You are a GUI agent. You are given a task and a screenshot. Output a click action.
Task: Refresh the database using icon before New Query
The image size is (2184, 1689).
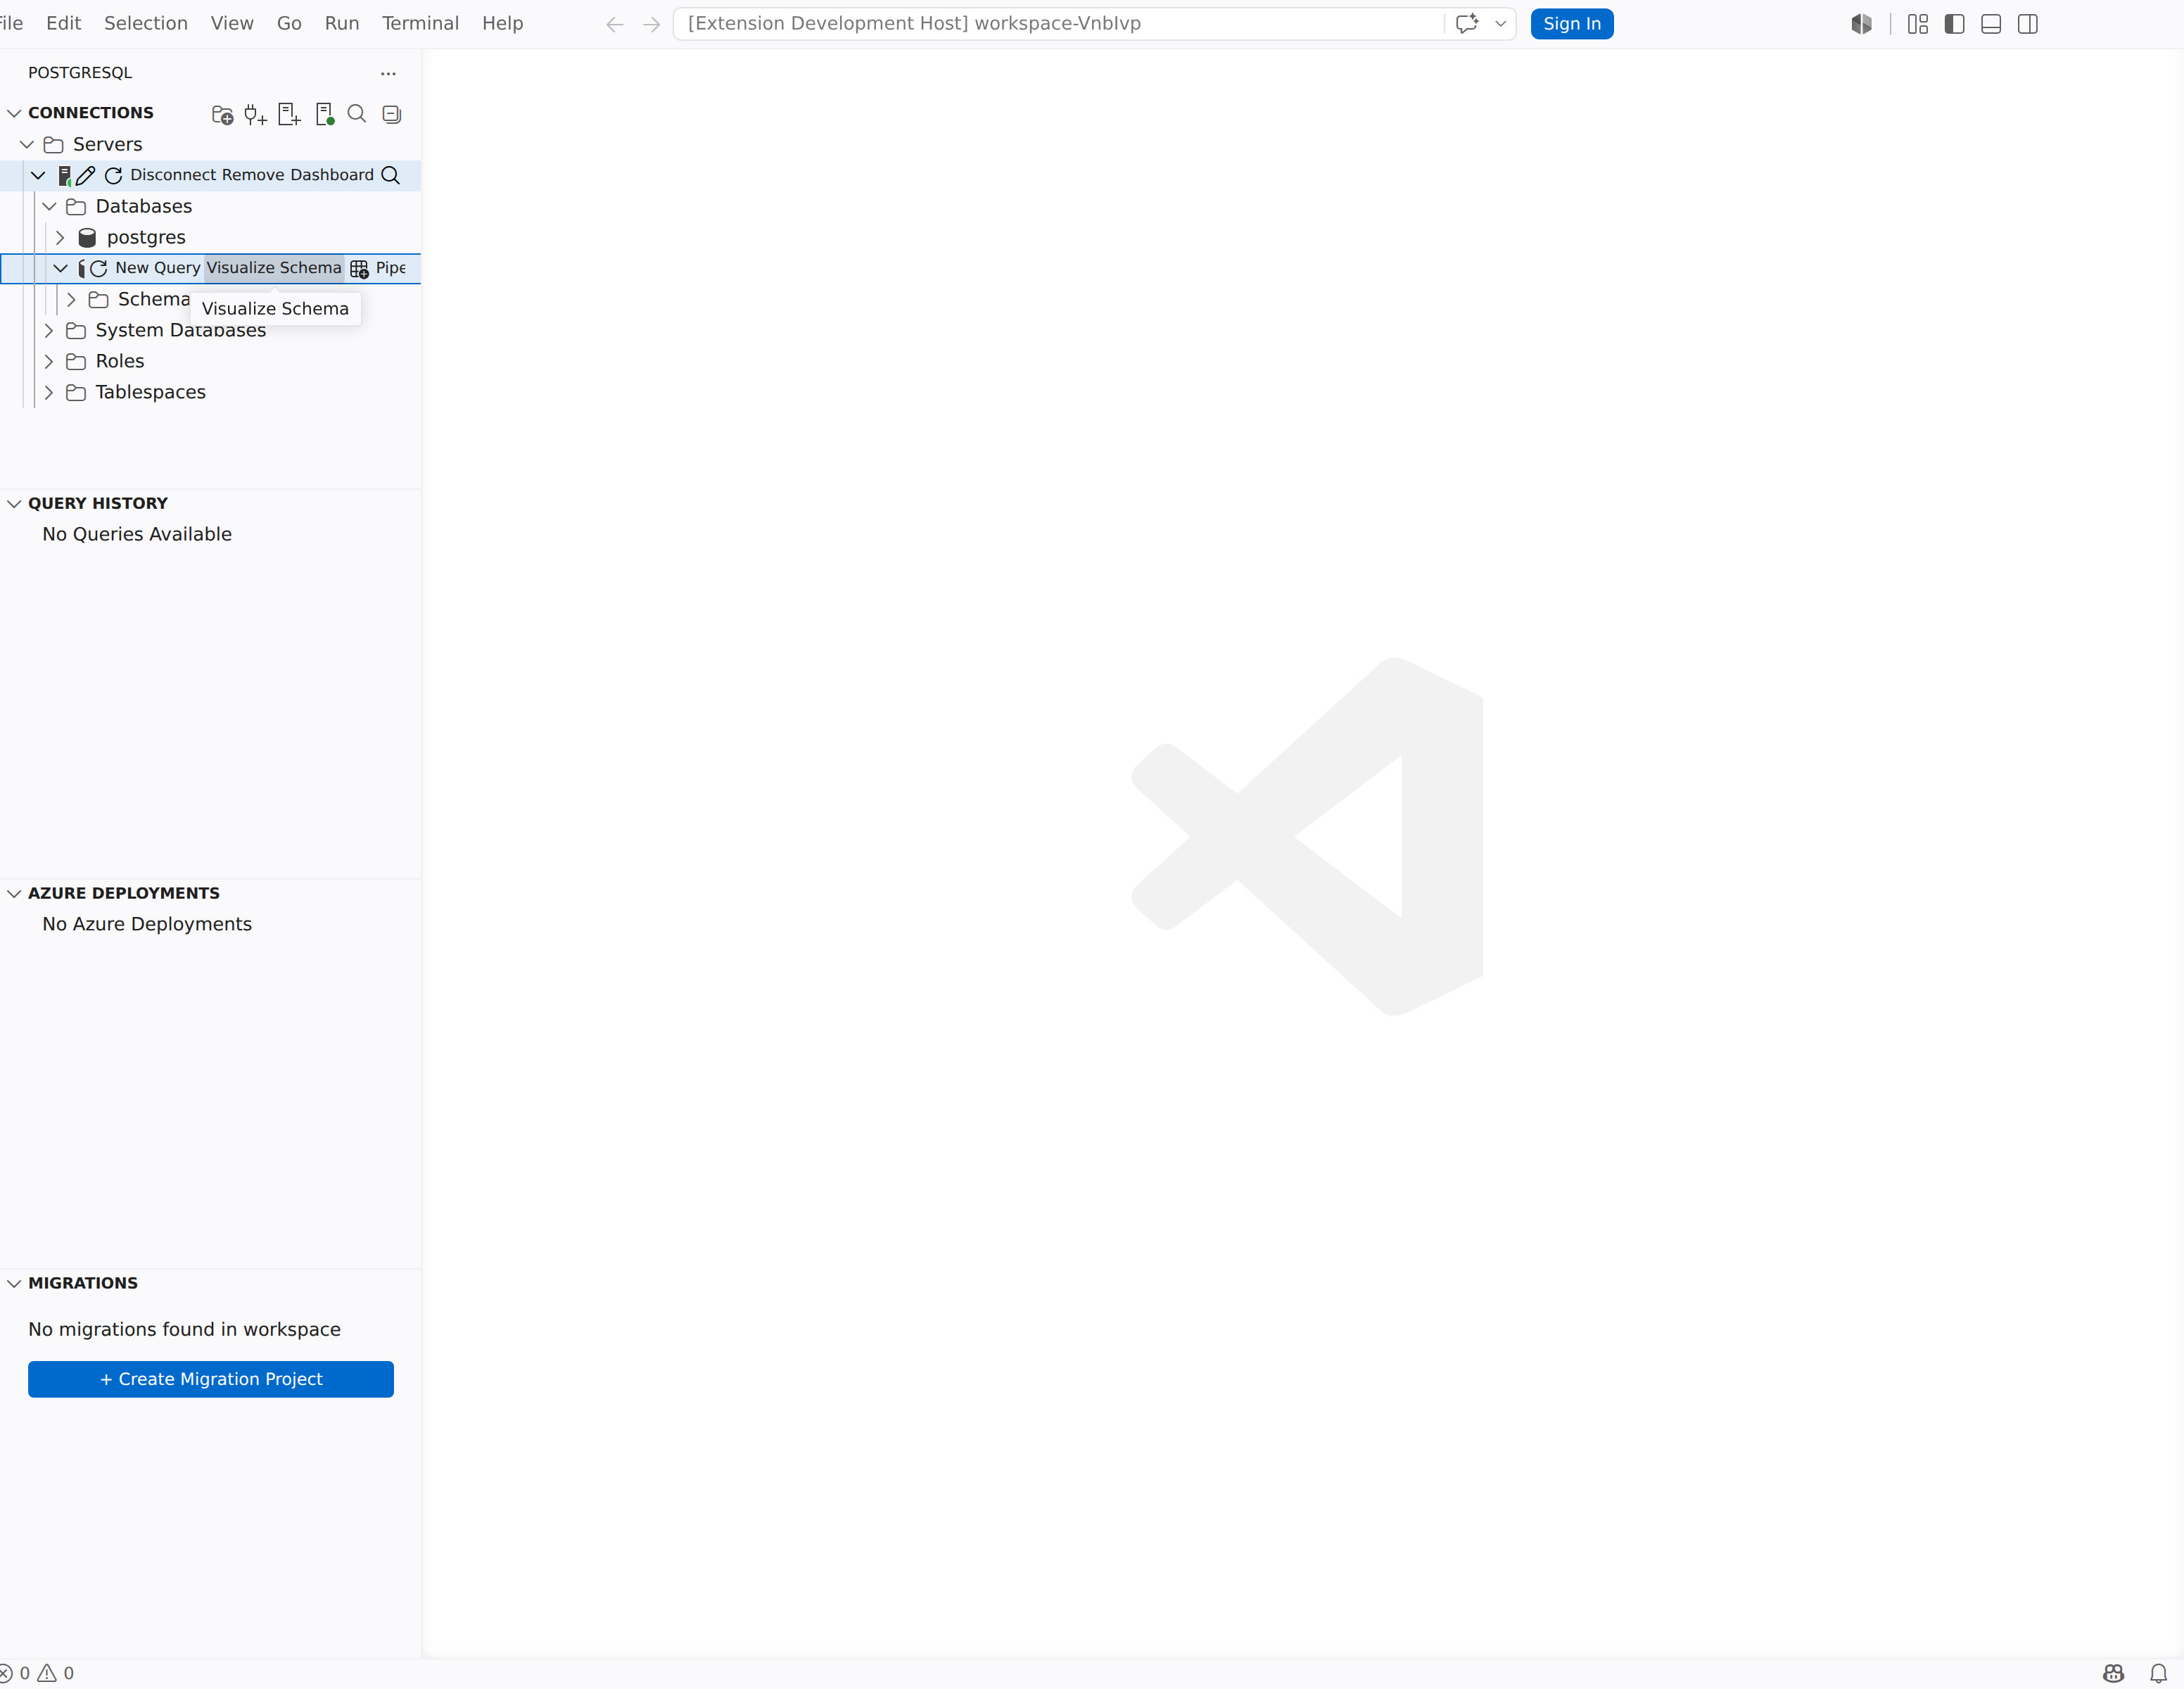pos(99,268)
